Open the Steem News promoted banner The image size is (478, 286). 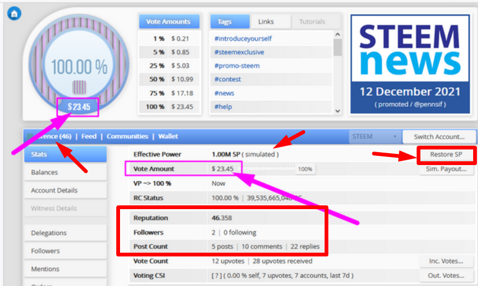pyautogui.click(x=410, y=64)
